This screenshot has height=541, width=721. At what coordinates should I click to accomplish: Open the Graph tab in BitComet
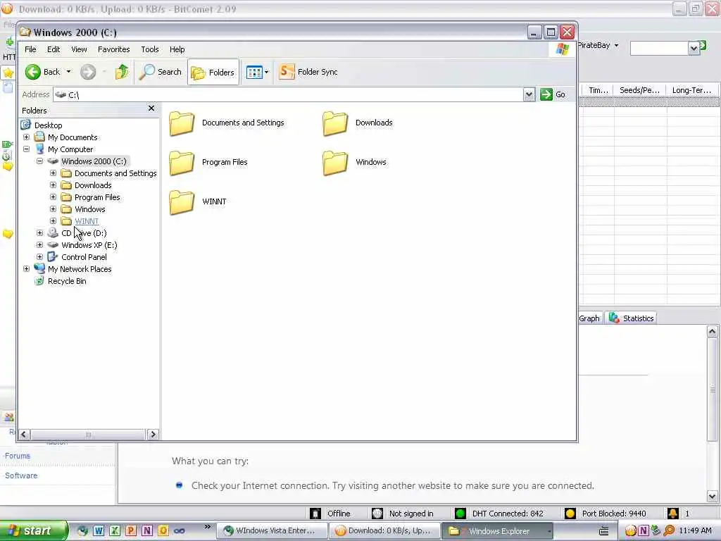(x=589, y=318)
